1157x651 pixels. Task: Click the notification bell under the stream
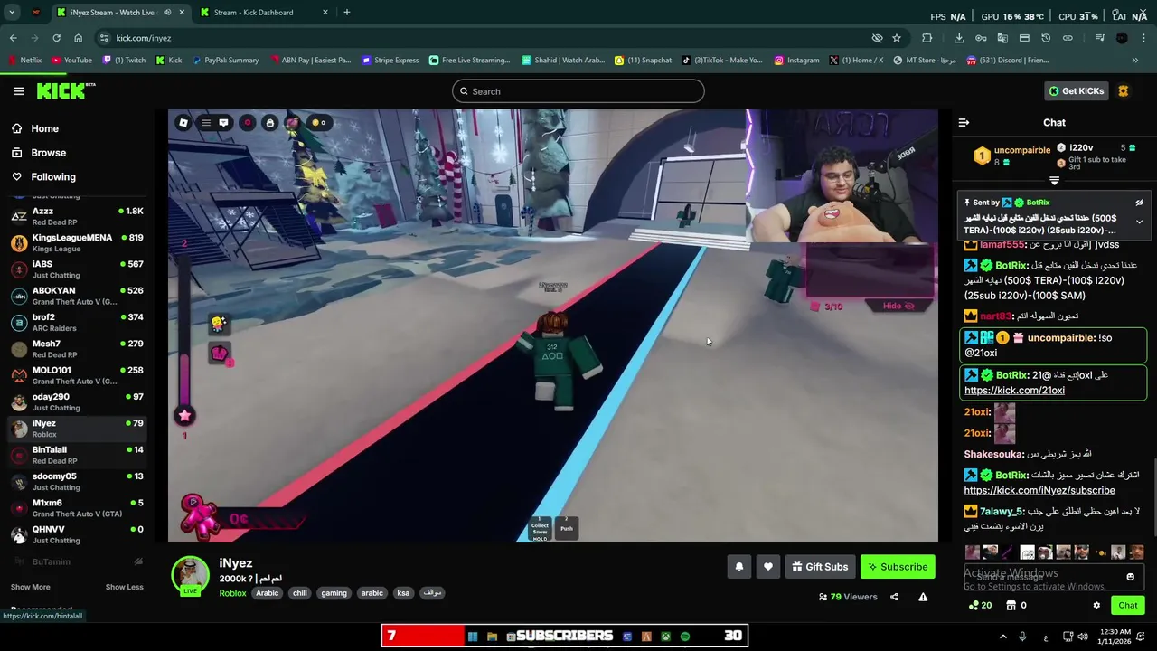click(x=738, y=567)
